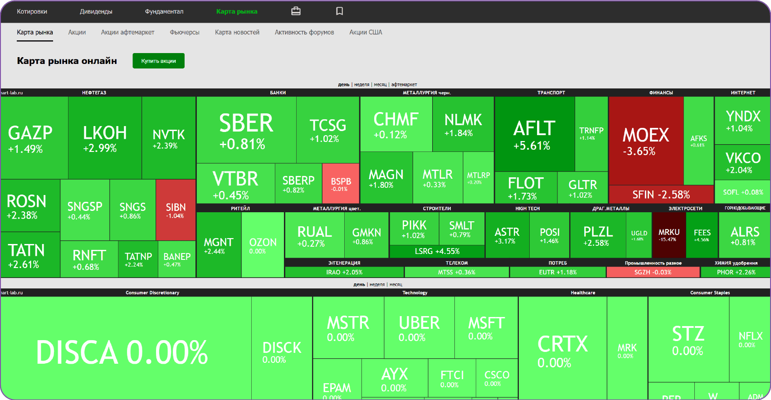Image resolution: width=771 pixels, height=400 pixels.
Task: Click the TCSG +1.02% tile
Action: pyautogui.click(x=328, y=130)
